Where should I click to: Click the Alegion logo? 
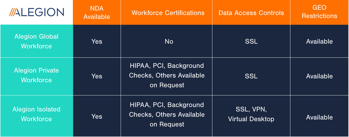(36, 12)
